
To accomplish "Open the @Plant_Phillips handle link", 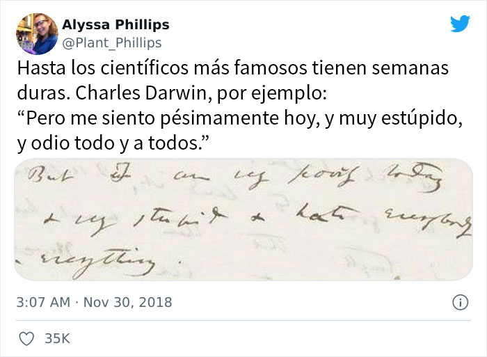I will [112, 43].
